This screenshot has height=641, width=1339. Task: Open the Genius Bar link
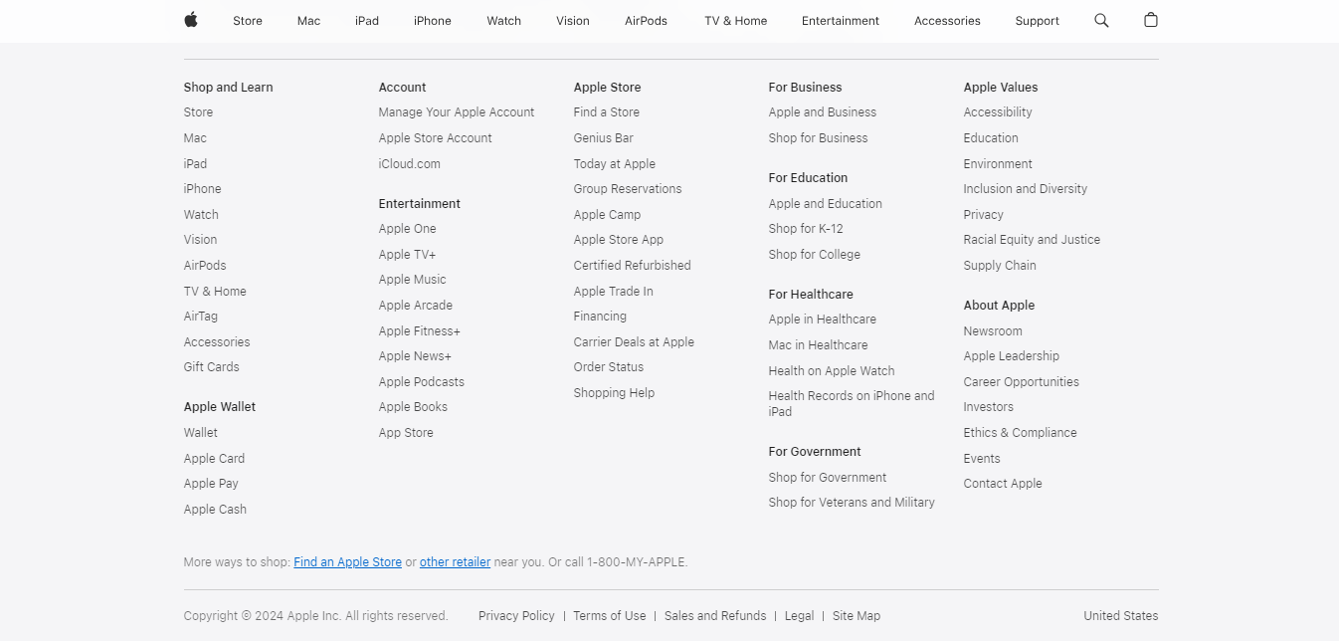(604, 138)
